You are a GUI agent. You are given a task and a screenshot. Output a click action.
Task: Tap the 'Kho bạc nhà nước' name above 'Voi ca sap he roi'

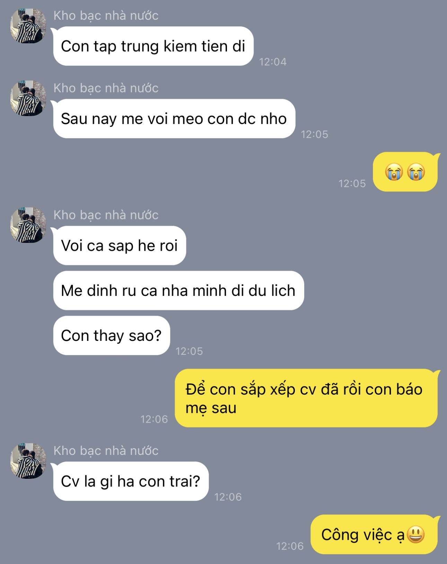106,215
